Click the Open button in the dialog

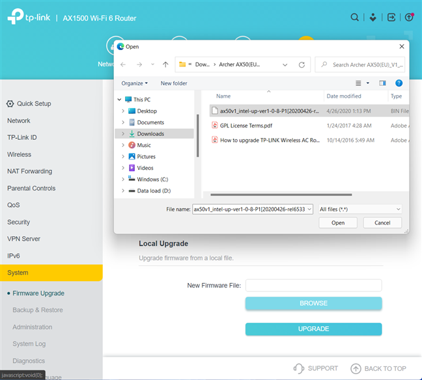(x=338, y=223)
